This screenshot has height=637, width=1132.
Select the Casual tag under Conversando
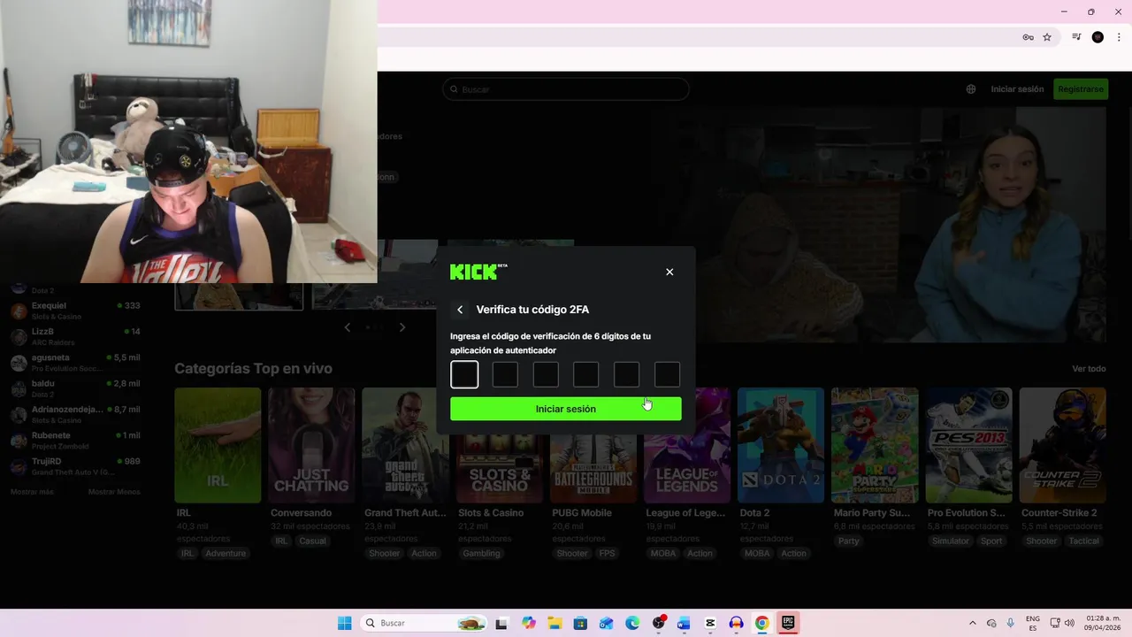(312, 541)
